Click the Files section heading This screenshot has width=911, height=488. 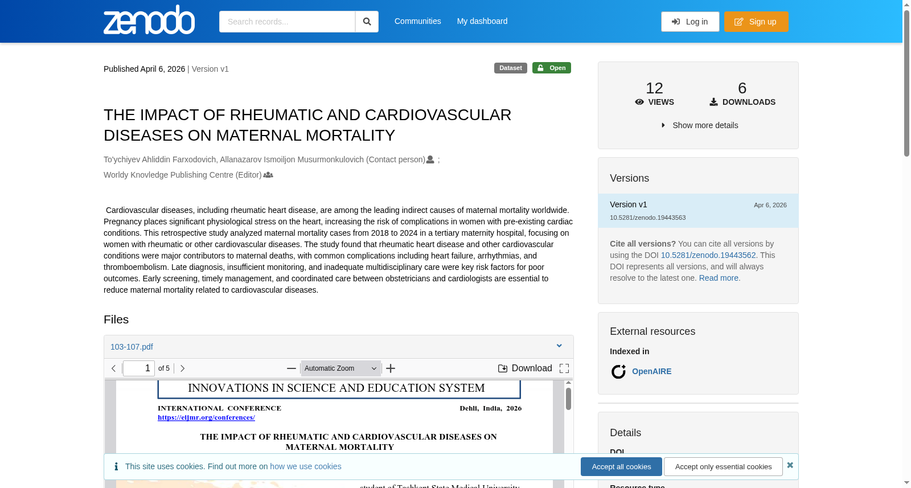pyautogui.click(x=116, y=319)
